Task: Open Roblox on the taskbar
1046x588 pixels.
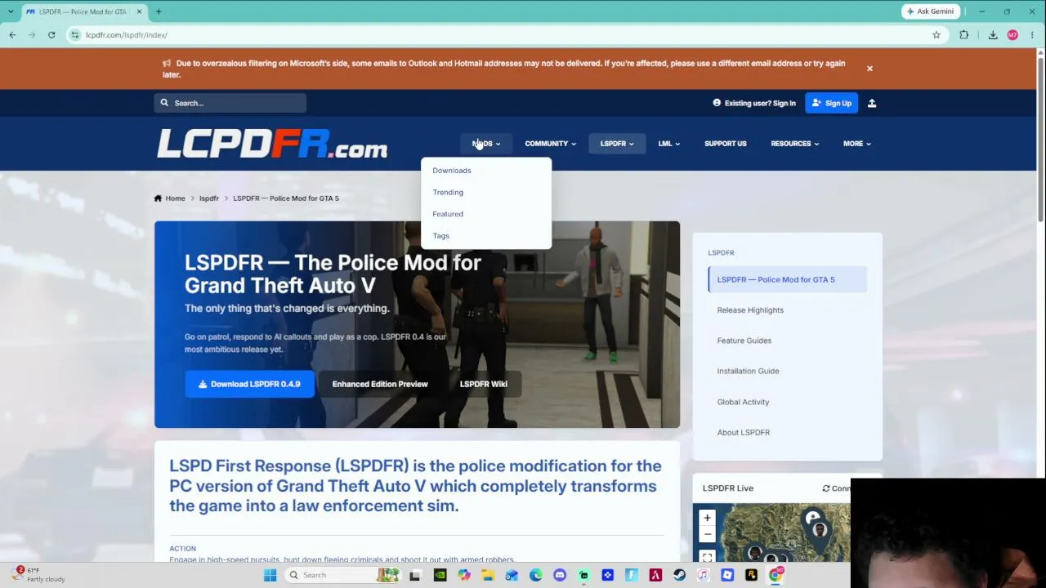Action: [727, 575]
